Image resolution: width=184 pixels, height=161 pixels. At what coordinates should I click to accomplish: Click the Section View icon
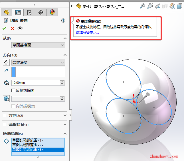click(165, 6)
